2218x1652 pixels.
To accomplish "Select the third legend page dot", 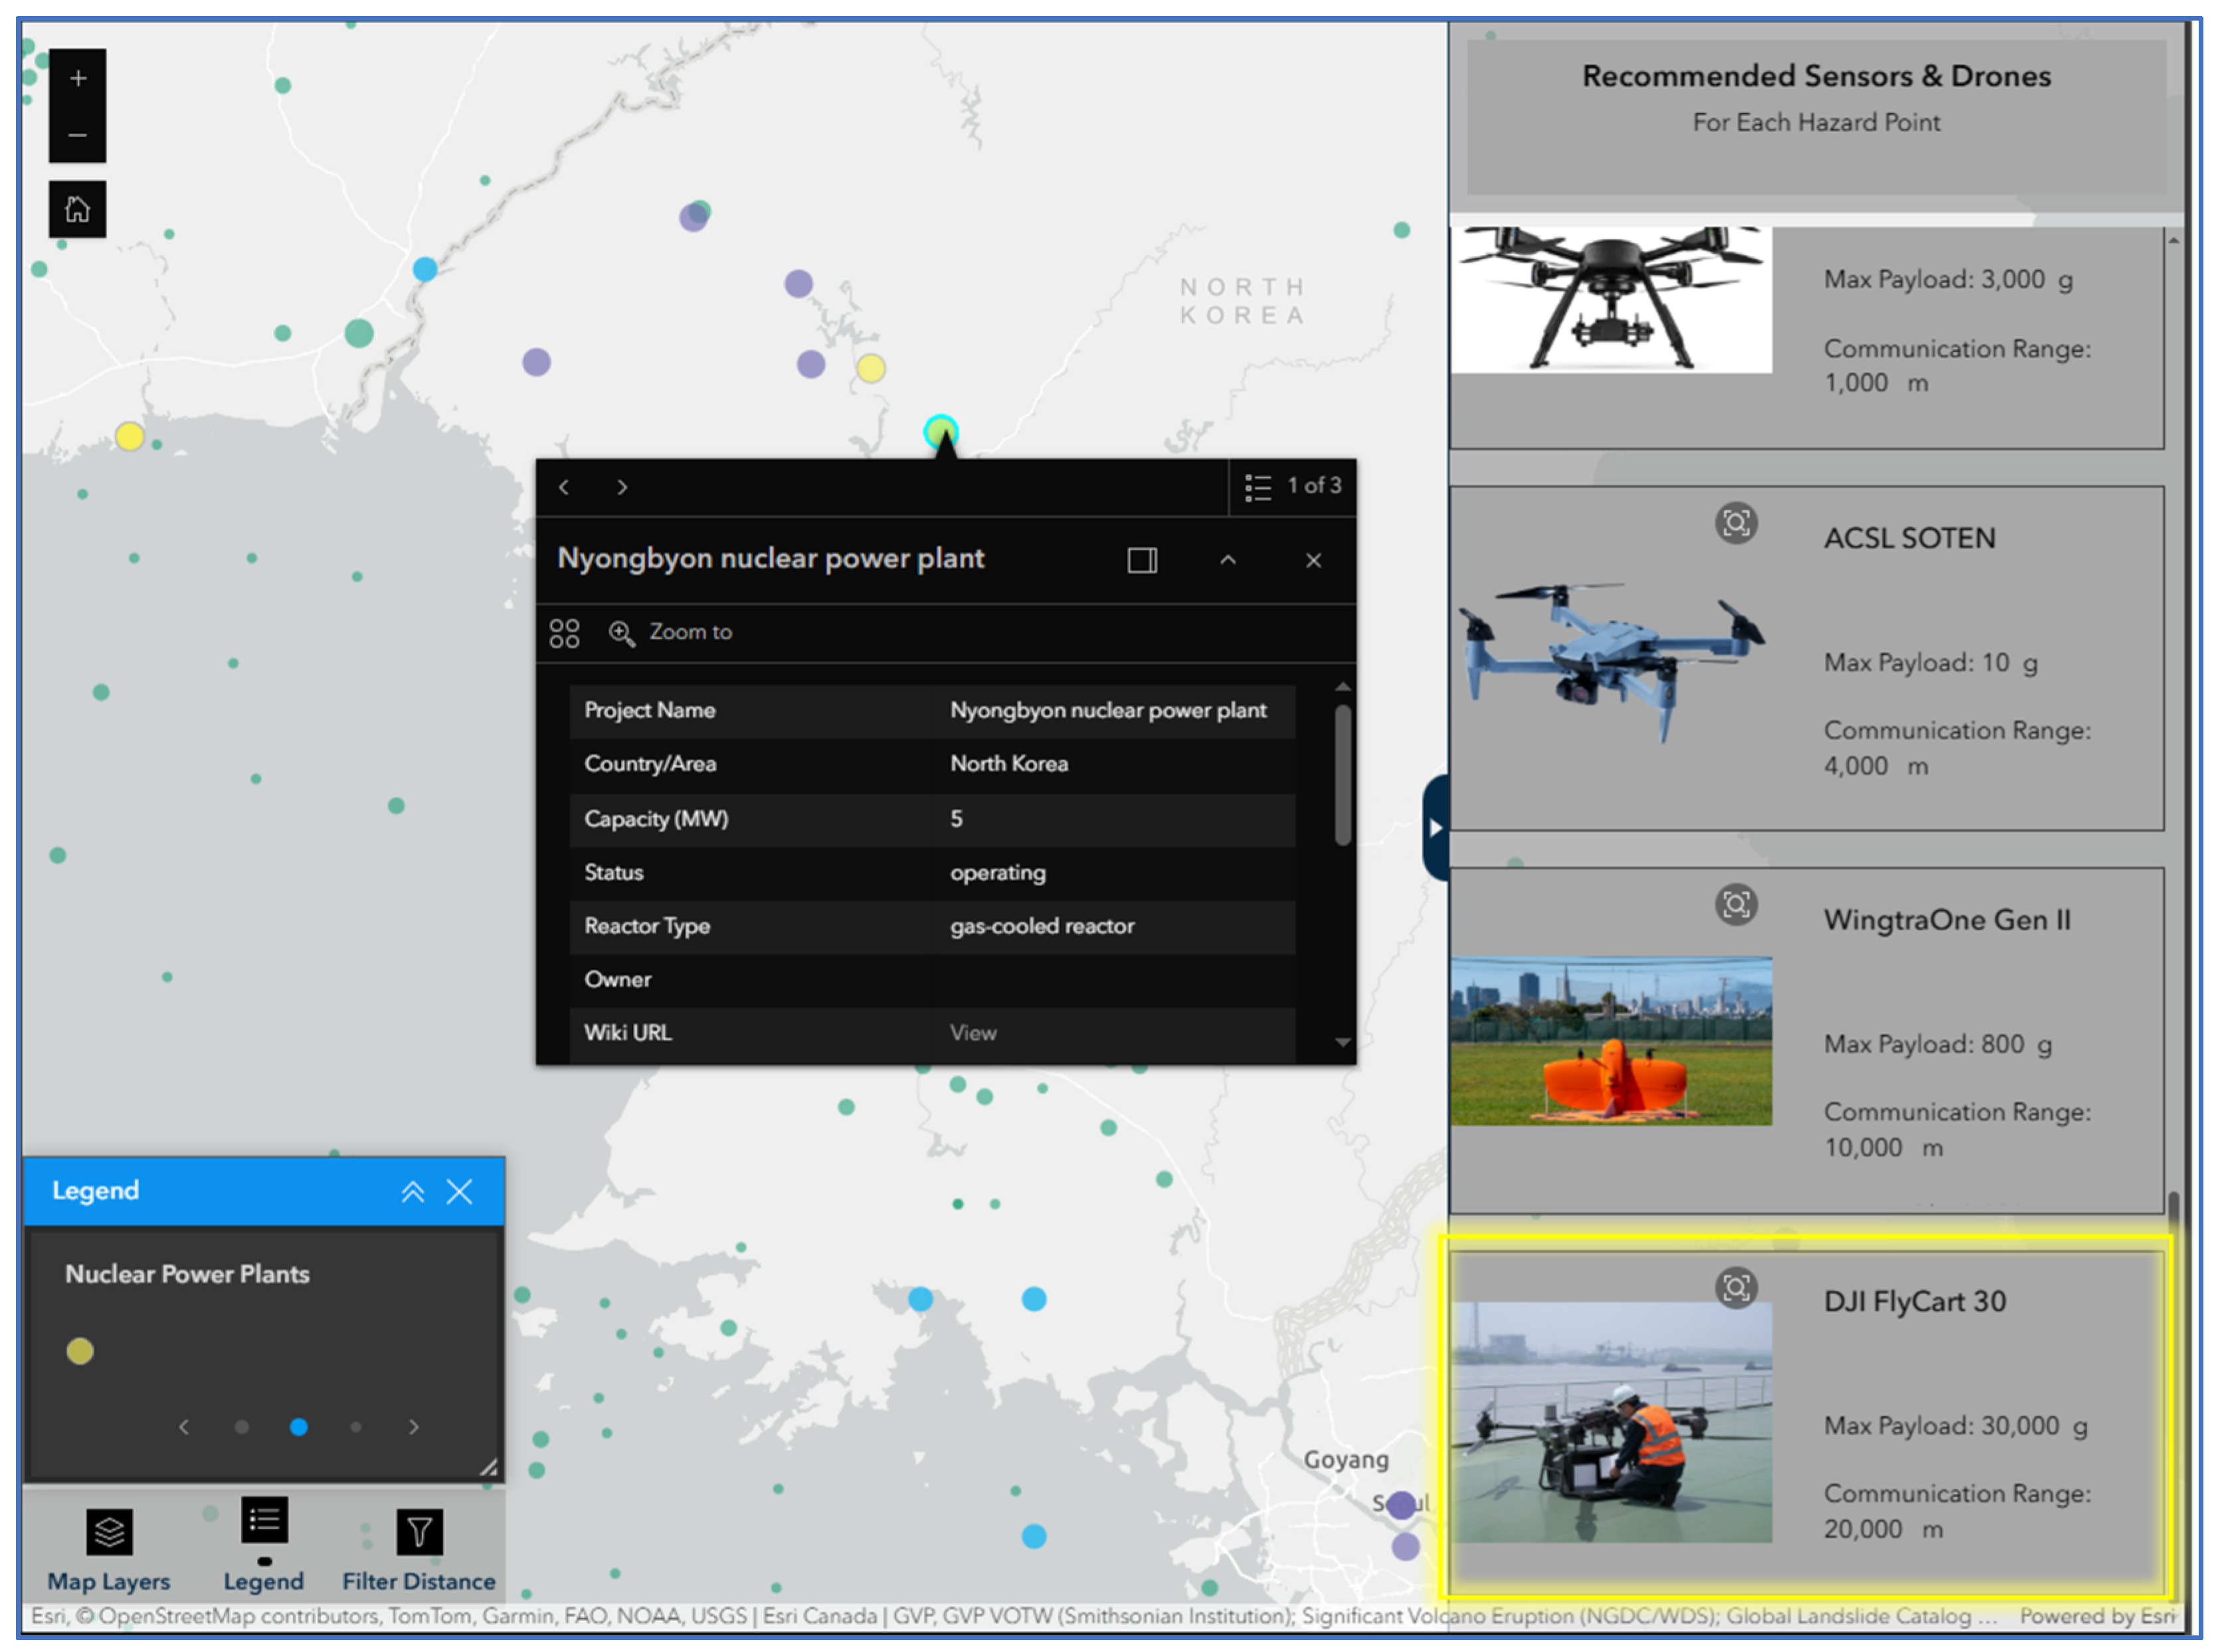I will [356, 1427].
